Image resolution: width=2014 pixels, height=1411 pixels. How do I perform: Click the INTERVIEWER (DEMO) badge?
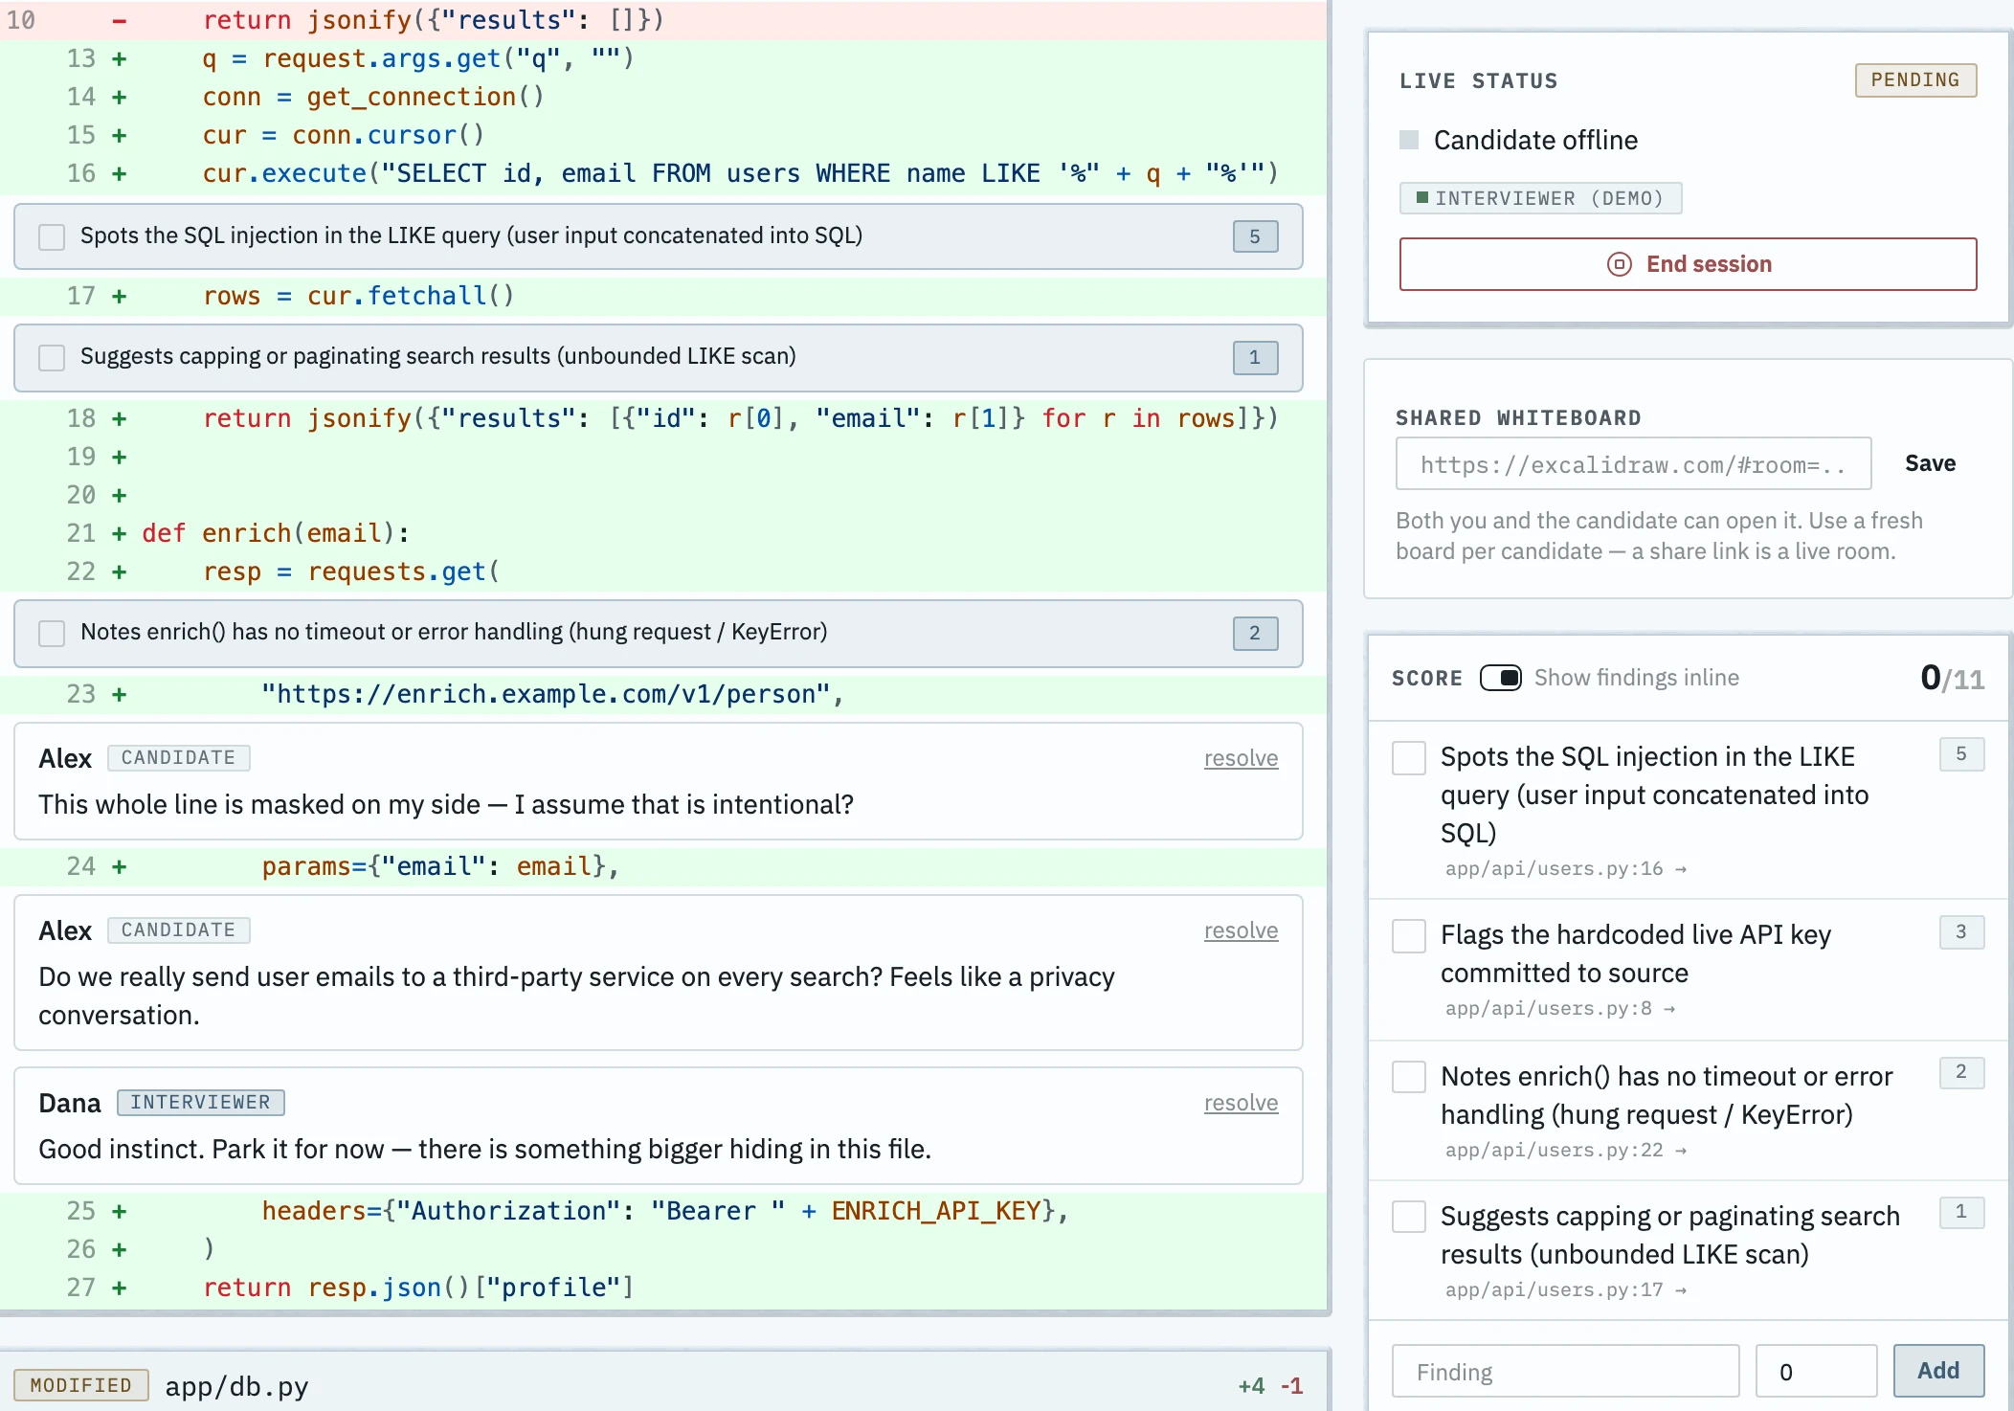point(1540,198)
